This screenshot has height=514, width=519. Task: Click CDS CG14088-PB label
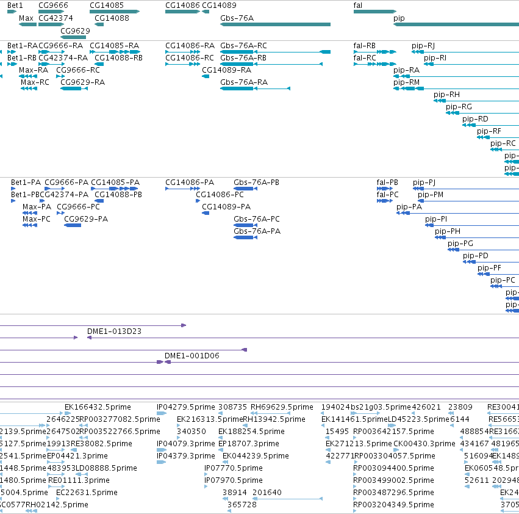point(118,195)
